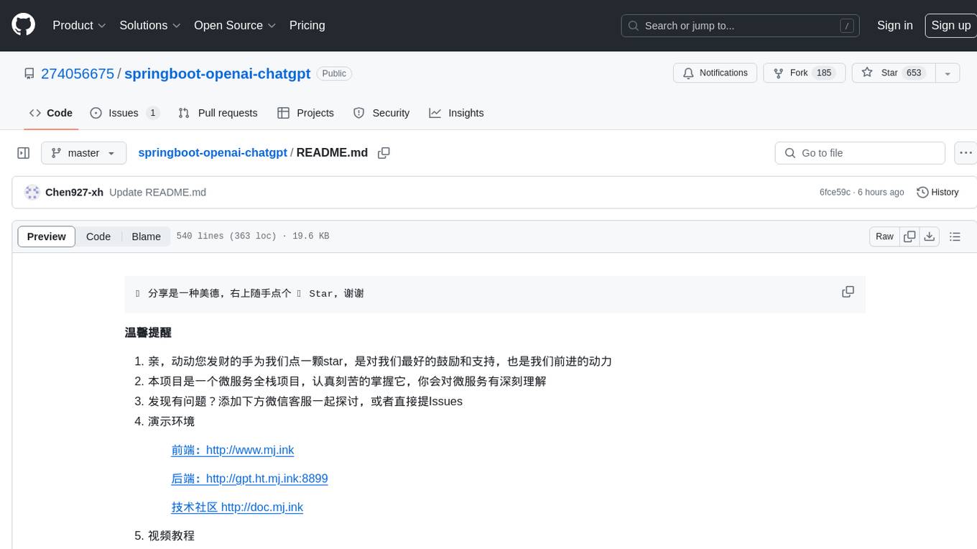Click the Fork count 185
Viewport: 977px width, 549px height.
[x=824, y=73]
